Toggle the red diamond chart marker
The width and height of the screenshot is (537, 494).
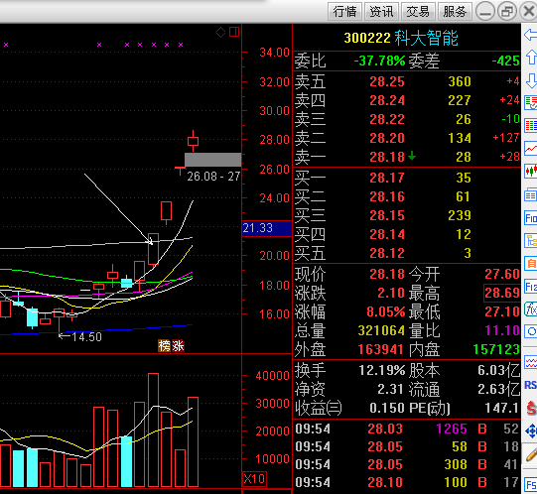[x=221, y=32]
